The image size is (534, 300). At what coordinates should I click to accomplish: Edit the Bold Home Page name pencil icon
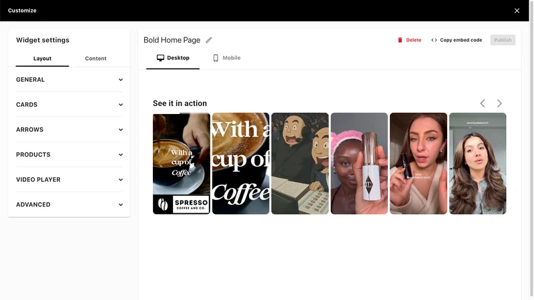pyautogui.click(x=209, y=40)
